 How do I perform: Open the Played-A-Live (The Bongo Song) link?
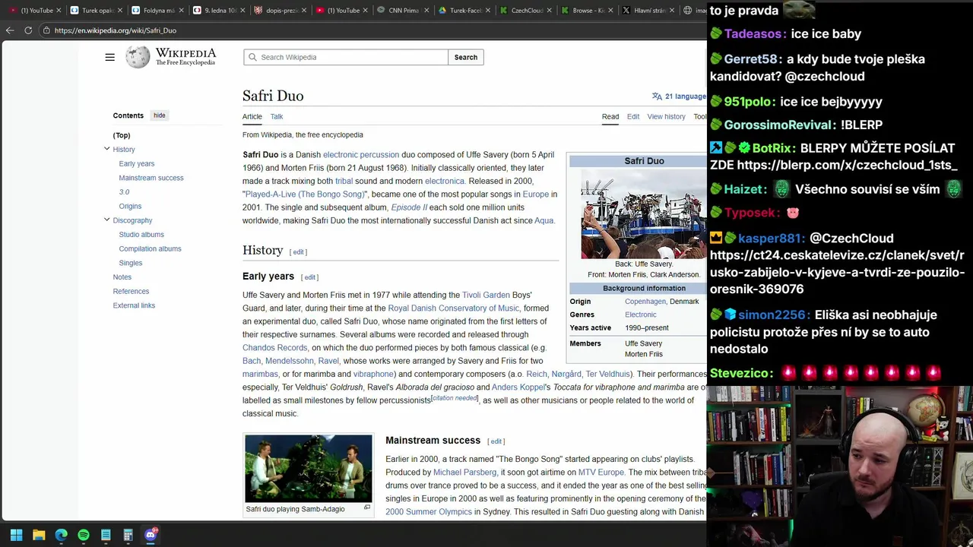305,194
